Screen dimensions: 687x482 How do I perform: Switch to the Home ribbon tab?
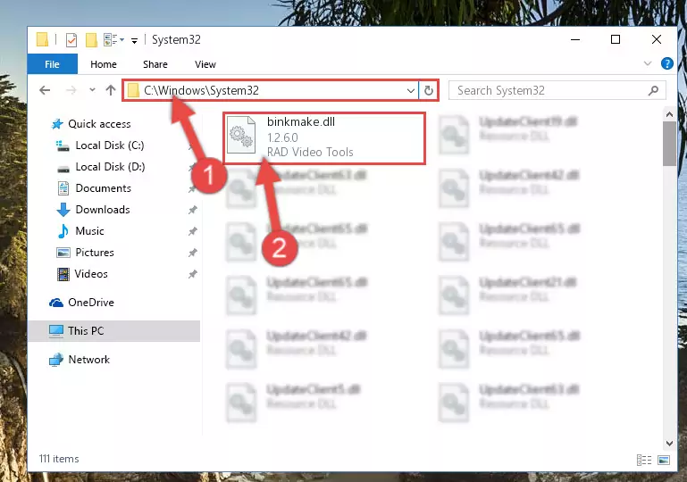pyautogui.click(x=104, y=64)
